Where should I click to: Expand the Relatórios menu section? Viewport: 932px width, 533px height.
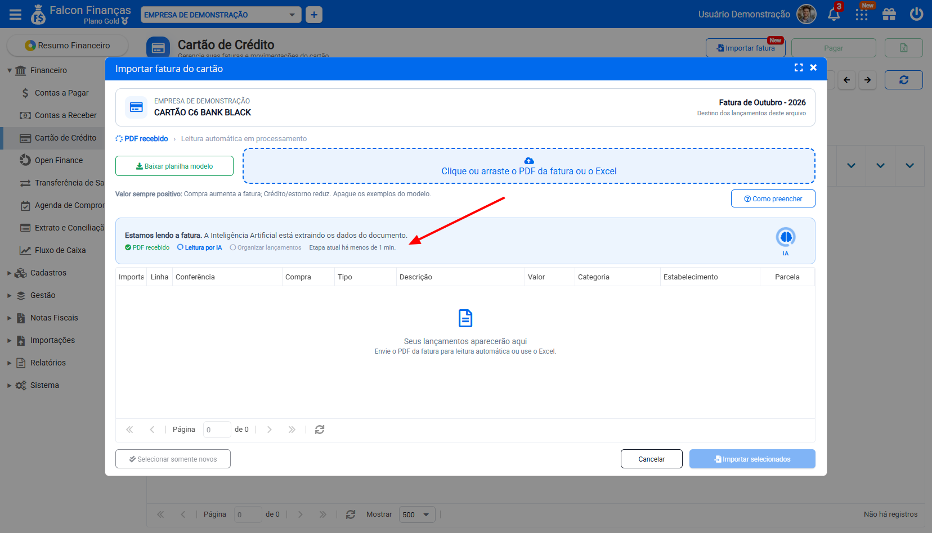pos(10,363)
